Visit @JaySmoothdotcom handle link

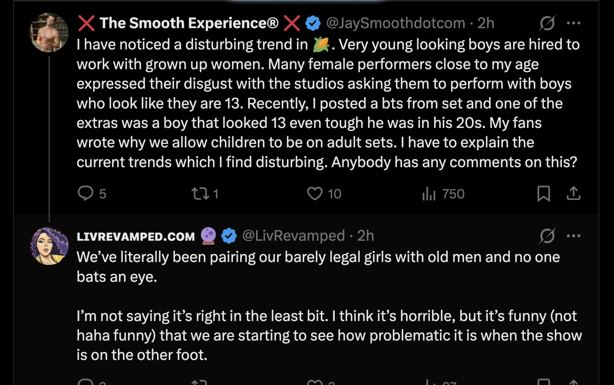click(x=396, y=23)
